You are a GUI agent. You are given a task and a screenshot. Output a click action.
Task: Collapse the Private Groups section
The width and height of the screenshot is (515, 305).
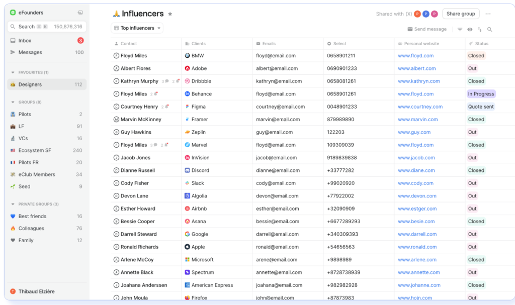(x=13, y=204)
